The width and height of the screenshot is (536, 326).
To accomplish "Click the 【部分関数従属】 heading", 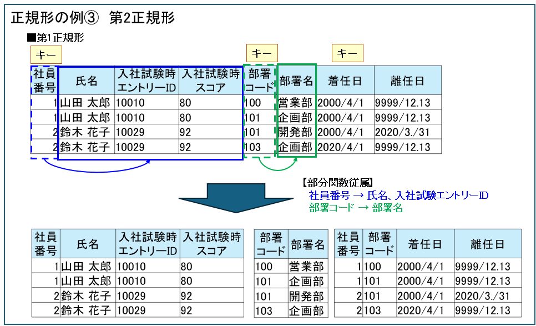I will click(337, 182).
